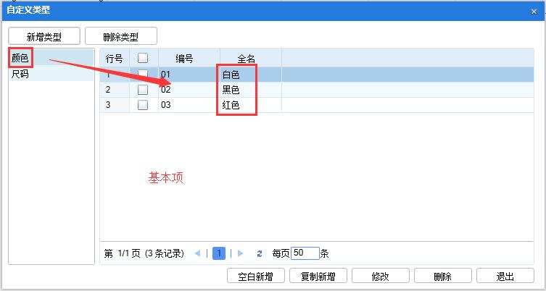546x291 pixels.
Task: Select the 红色 name cell
Action: tap(251, 105)
